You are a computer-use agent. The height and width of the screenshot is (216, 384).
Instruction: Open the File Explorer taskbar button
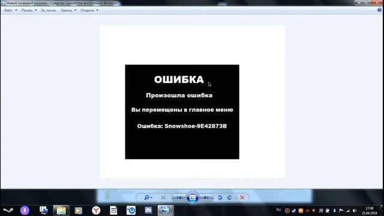coord(61,211)
